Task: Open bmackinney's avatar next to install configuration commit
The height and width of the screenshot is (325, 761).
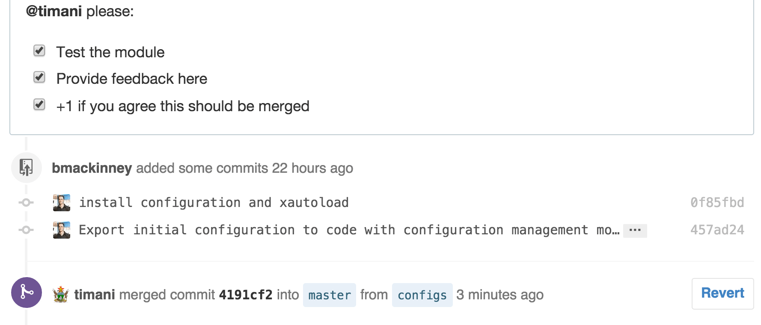Action: pyautogui.click(x=61, y=202)
